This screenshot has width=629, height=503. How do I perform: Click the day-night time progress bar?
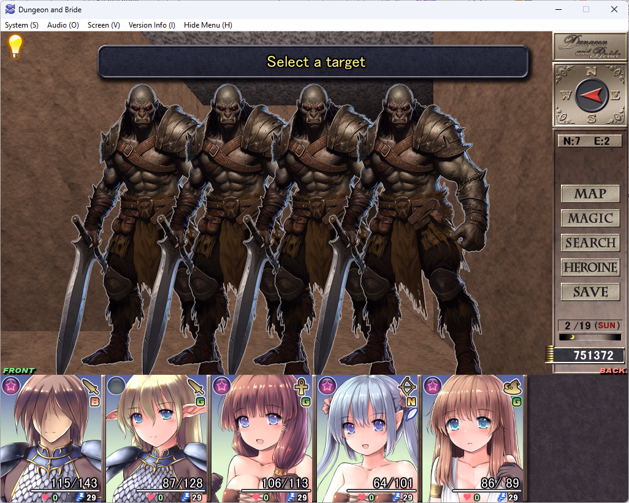590,337
